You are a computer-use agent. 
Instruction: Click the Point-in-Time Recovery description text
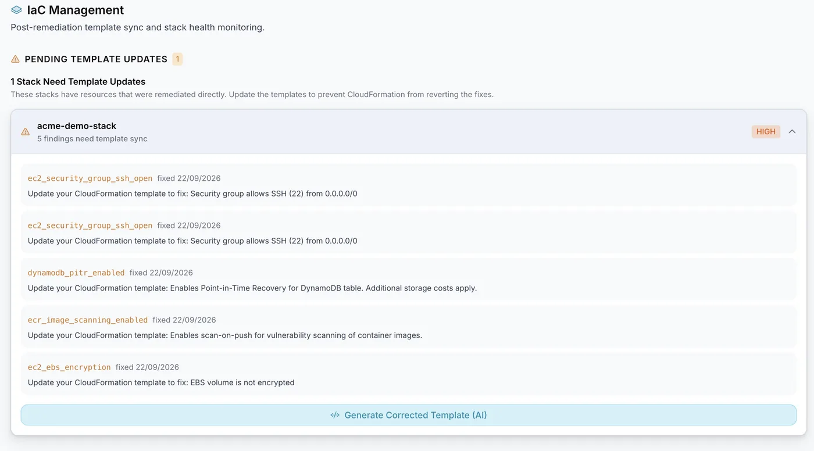click(x=252, y=288)
